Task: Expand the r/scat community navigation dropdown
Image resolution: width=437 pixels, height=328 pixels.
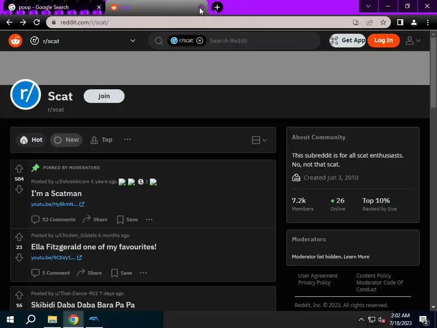Action: 133,41
